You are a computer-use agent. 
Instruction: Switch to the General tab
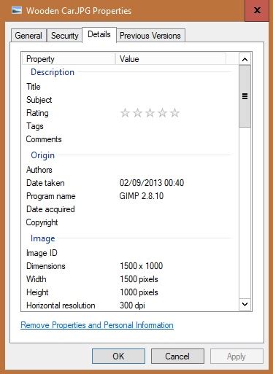tap(28, 36)
